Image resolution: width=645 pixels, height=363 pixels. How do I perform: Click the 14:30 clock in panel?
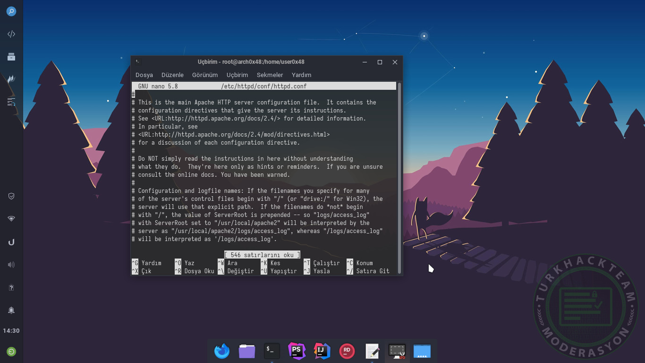click(11, 331)
